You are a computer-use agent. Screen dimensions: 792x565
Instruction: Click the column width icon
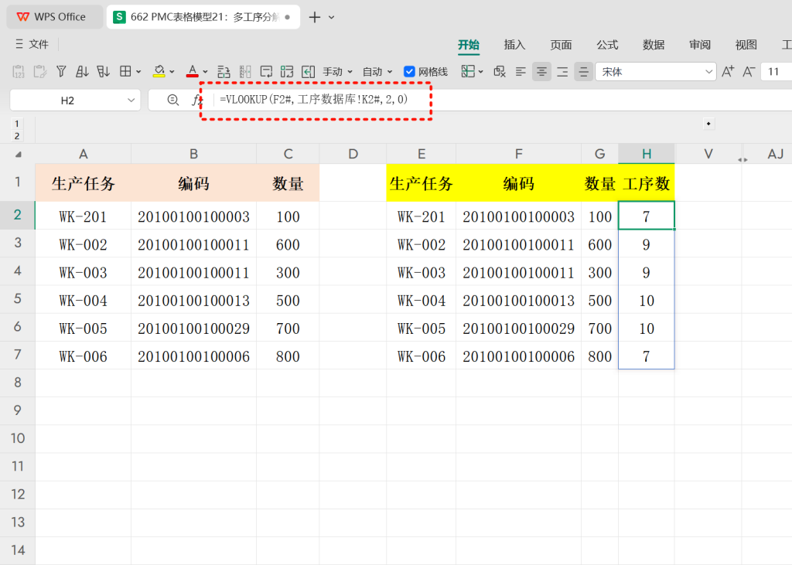245,72
